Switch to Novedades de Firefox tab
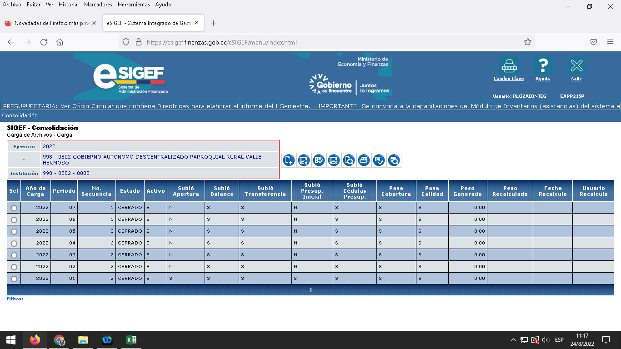The width and height of the screenshot is (621, 349). point(50,23)
